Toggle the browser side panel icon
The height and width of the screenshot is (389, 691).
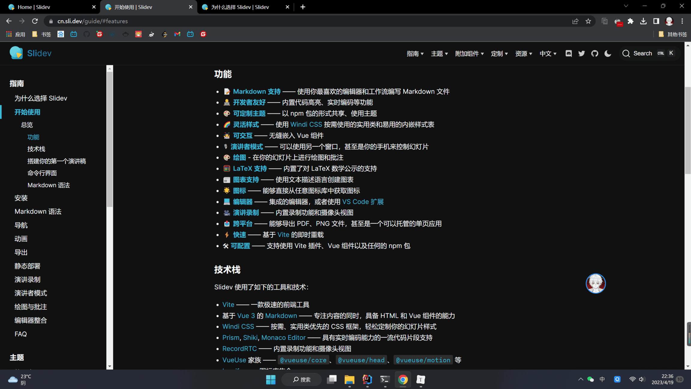(656, 21)
